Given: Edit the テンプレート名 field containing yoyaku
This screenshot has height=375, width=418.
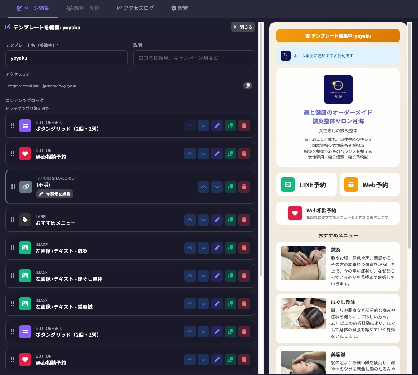Looking at the screenshot, I should (67, 58).
